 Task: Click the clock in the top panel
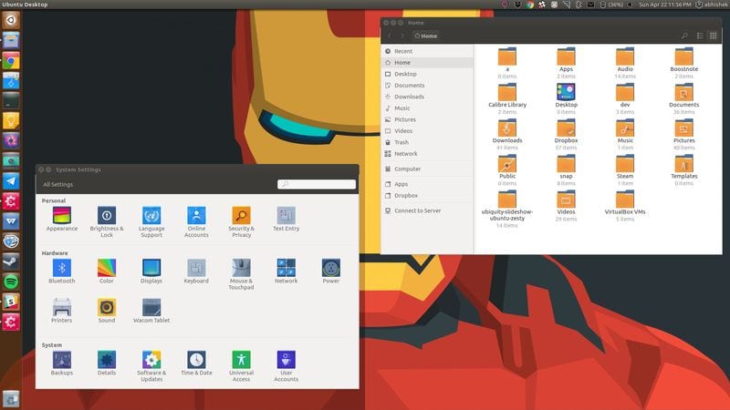coord(665,5)
